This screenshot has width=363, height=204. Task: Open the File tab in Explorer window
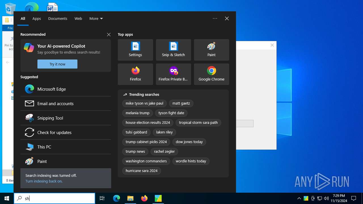coord(10,28)
